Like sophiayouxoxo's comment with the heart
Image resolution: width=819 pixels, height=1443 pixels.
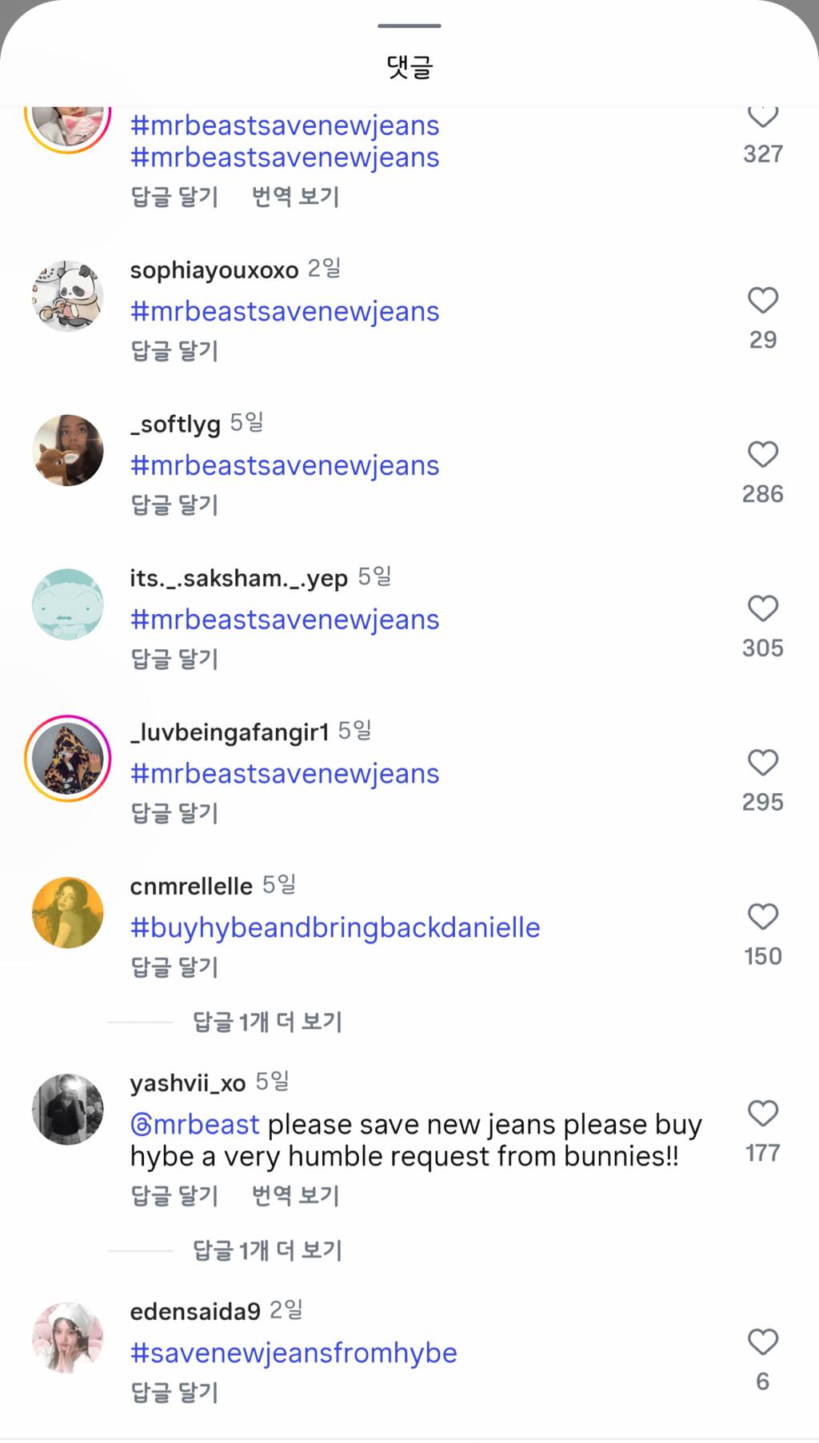(x=762, y=301)
